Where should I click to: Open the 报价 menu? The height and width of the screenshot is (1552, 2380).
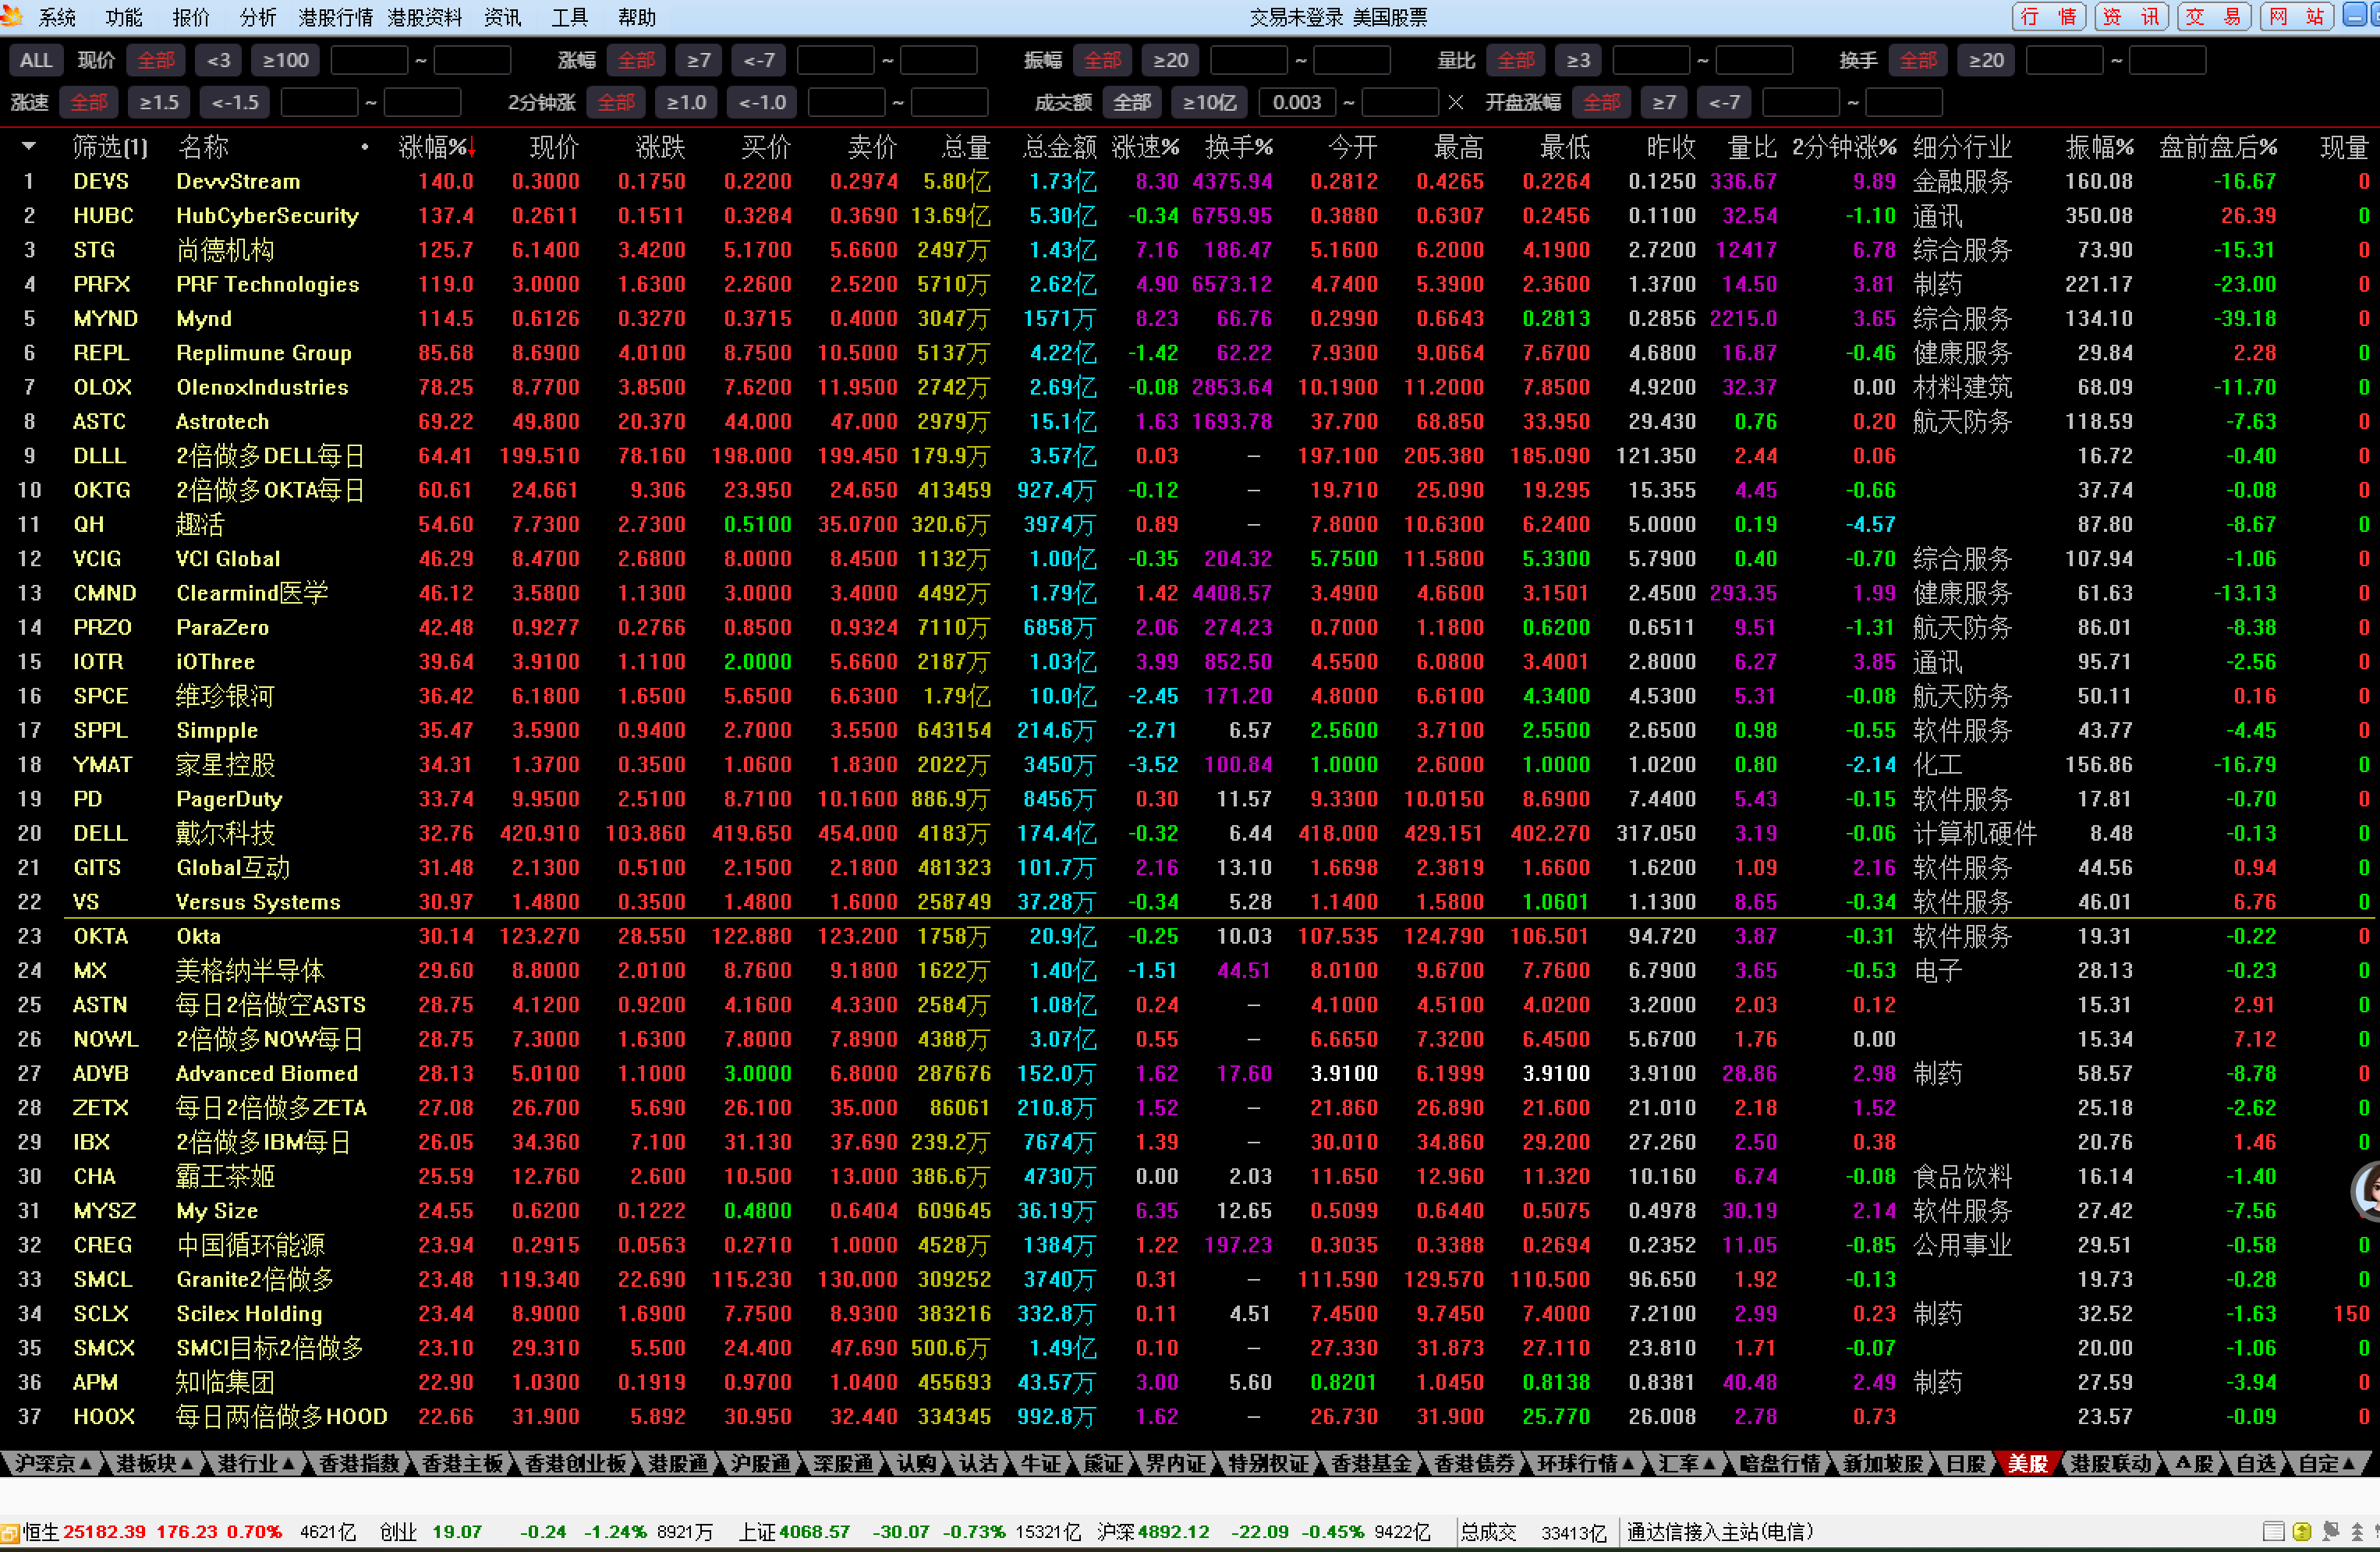tap(191, 17)
